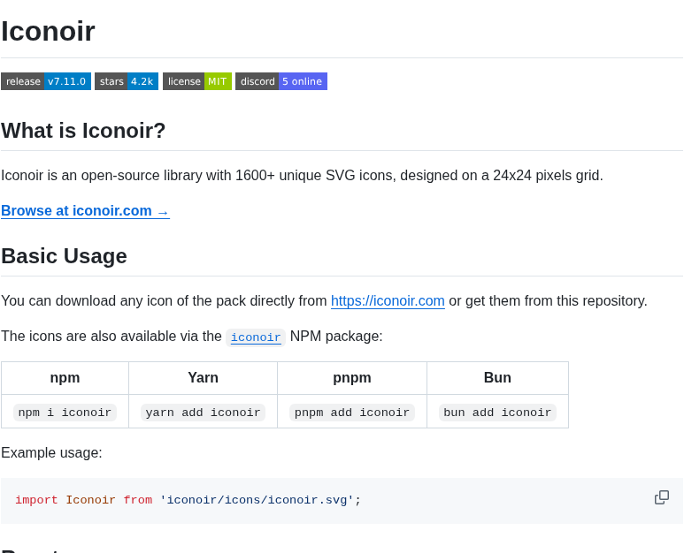The width and height of the screenshot is (684, 553).
Task: Click the What is Iconoir? heading
Action: [x=83, y=131]
